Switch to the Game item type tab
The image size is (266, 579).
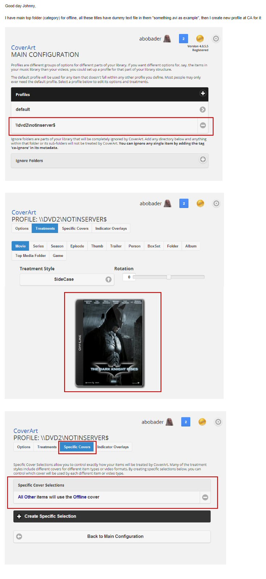tap(58, 255)
